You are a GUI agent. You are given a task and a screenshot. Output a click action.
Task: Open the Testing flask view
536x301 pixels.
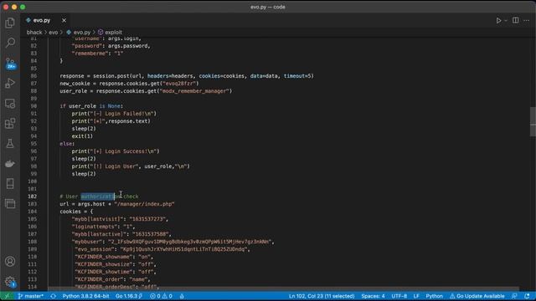(x=10, y=143)
